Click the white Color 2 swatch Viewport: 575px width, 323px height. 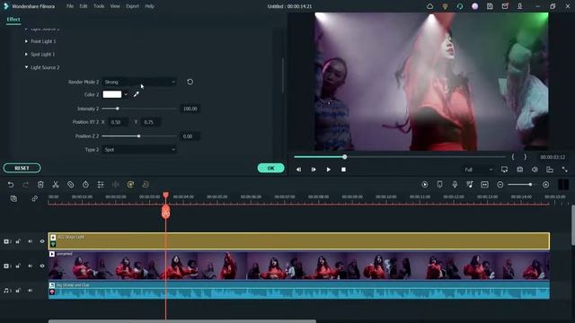[111, 94]
